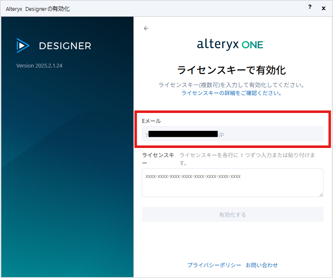Image resolution: width=333 pixels, height=278 pixels.
Task: Click the alteryx ONE logo
Action: click(x=231, y=44)
